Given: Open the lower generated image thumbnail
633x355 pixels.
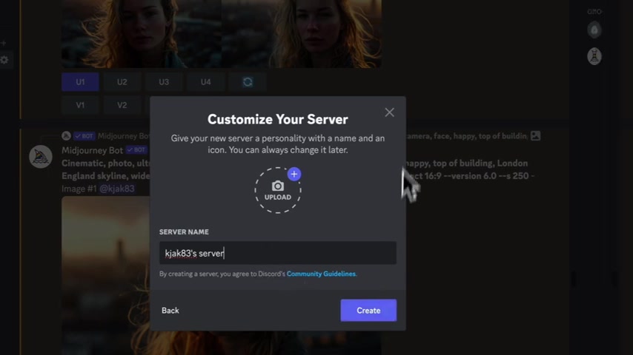Looking at the screenshot, I should (x=106, y=276).
